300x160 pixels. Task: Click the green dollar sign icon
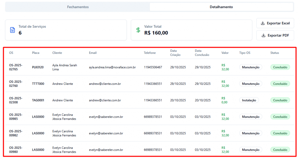click(138, 30)
